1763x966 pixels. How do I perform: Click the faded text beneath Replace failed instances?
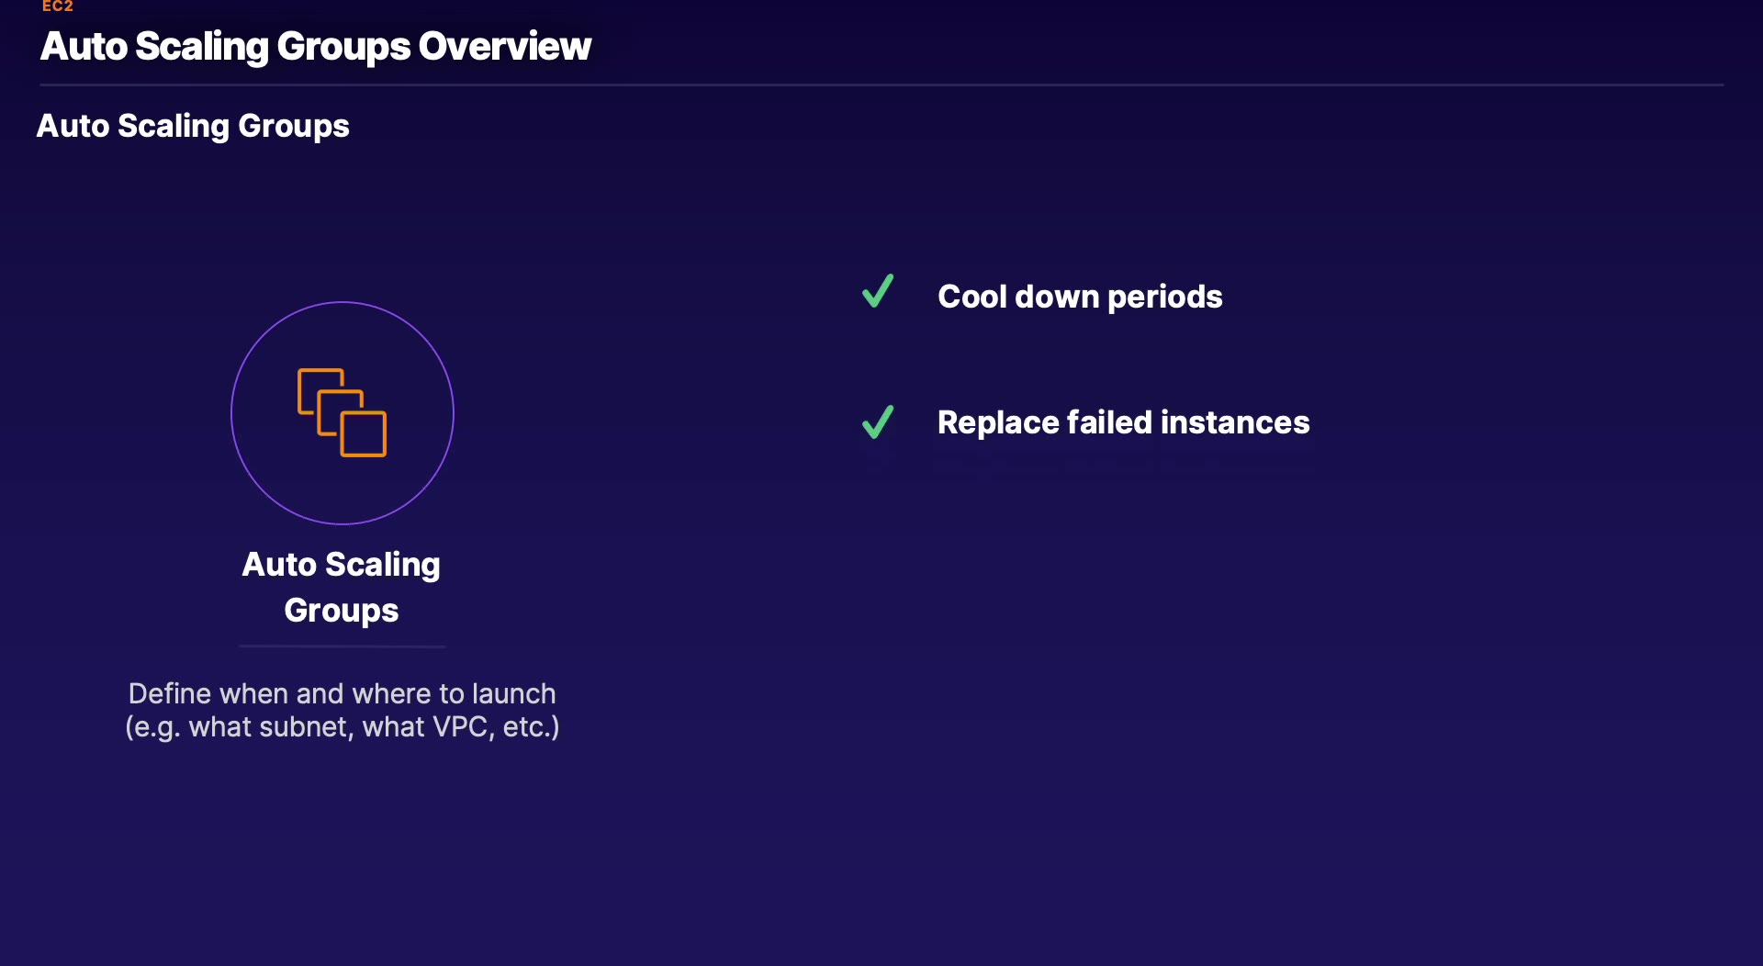click(1123, 460)
